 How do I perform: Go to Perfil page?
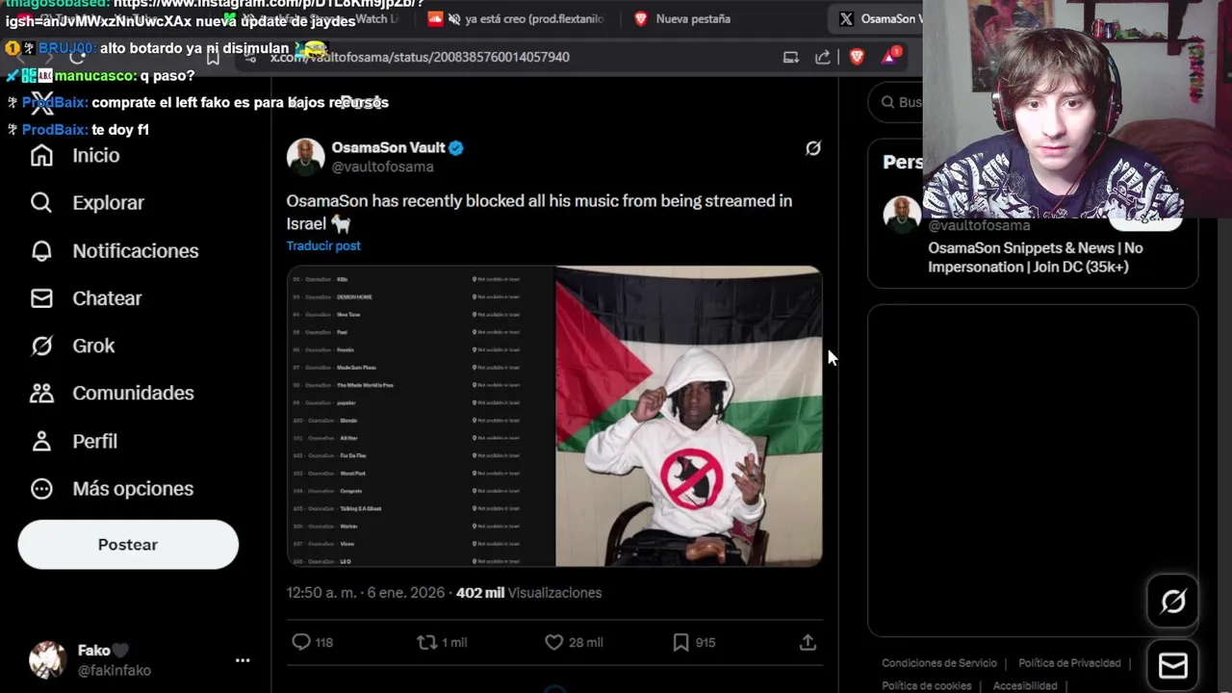point(73,441)
